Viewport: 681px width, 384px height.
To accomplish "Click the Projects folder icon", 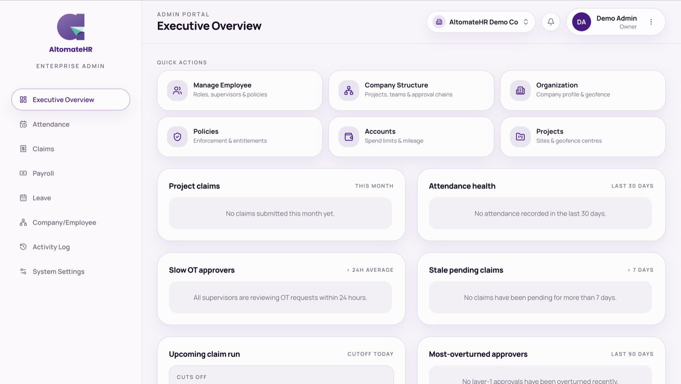I will 520,137.
